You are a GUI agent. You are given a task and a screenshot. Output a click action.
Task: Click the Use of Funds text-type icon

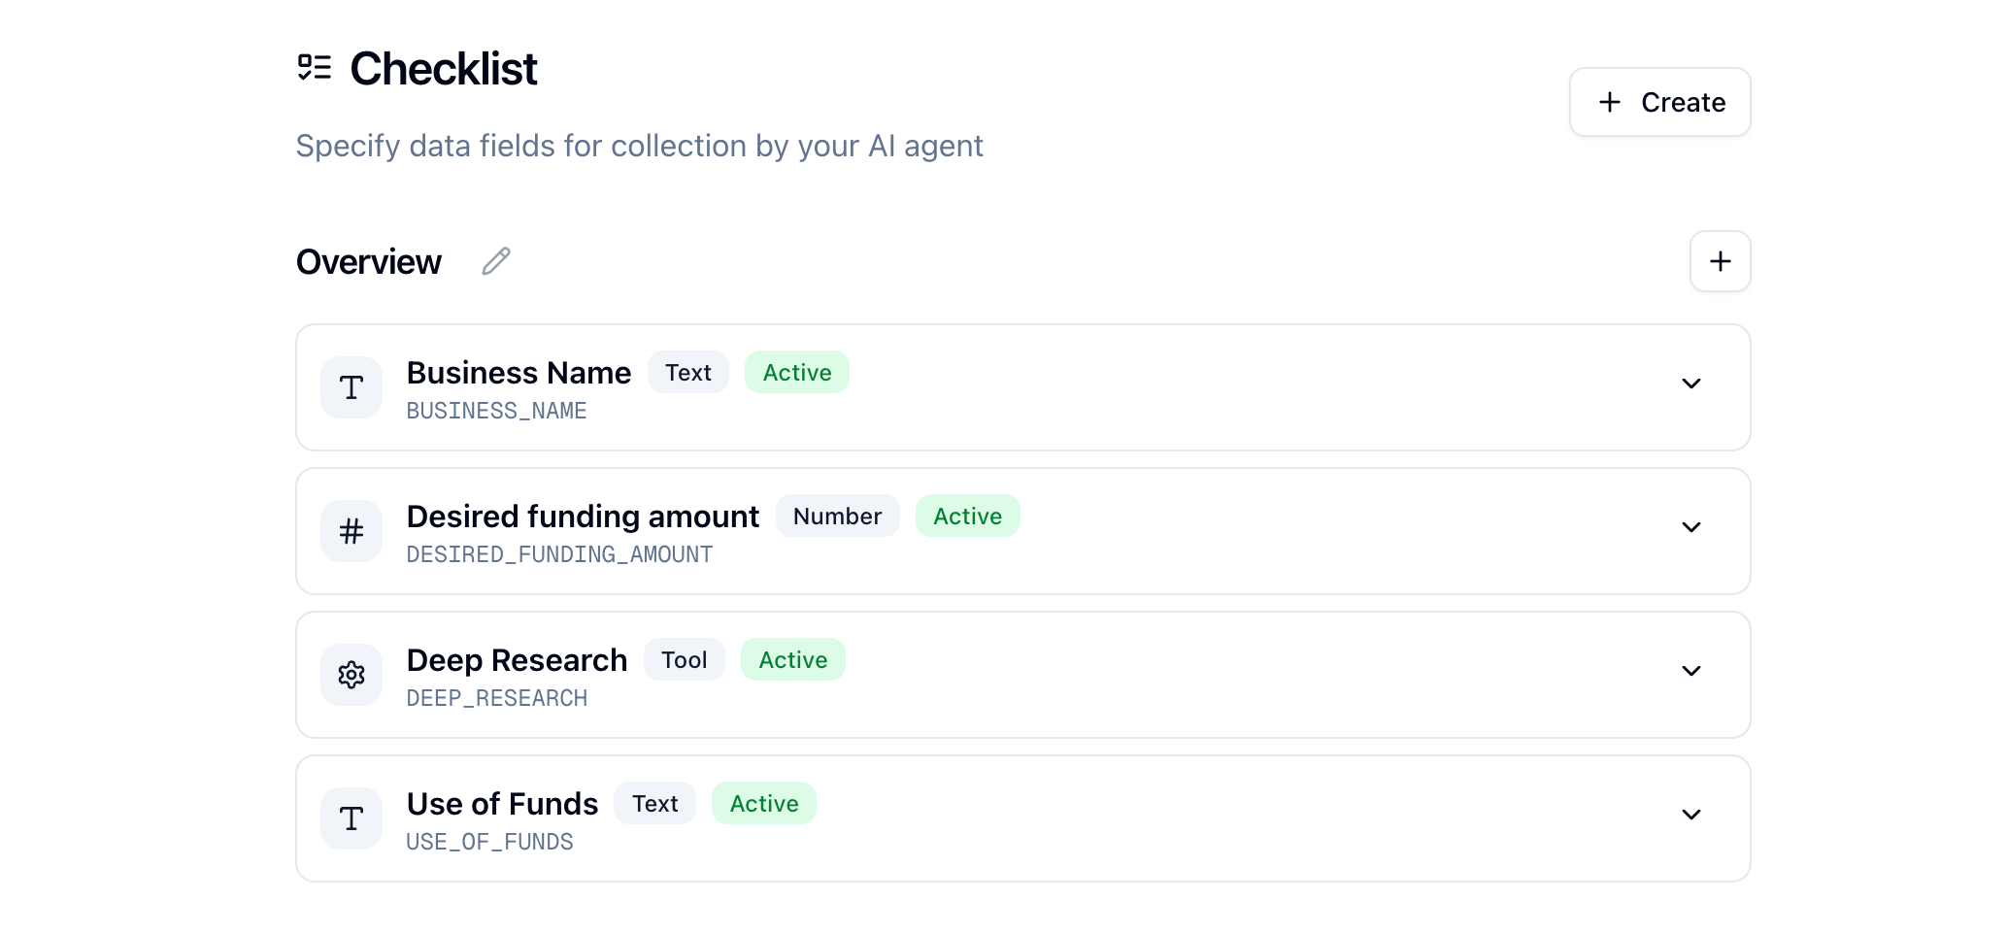[351, 818]
